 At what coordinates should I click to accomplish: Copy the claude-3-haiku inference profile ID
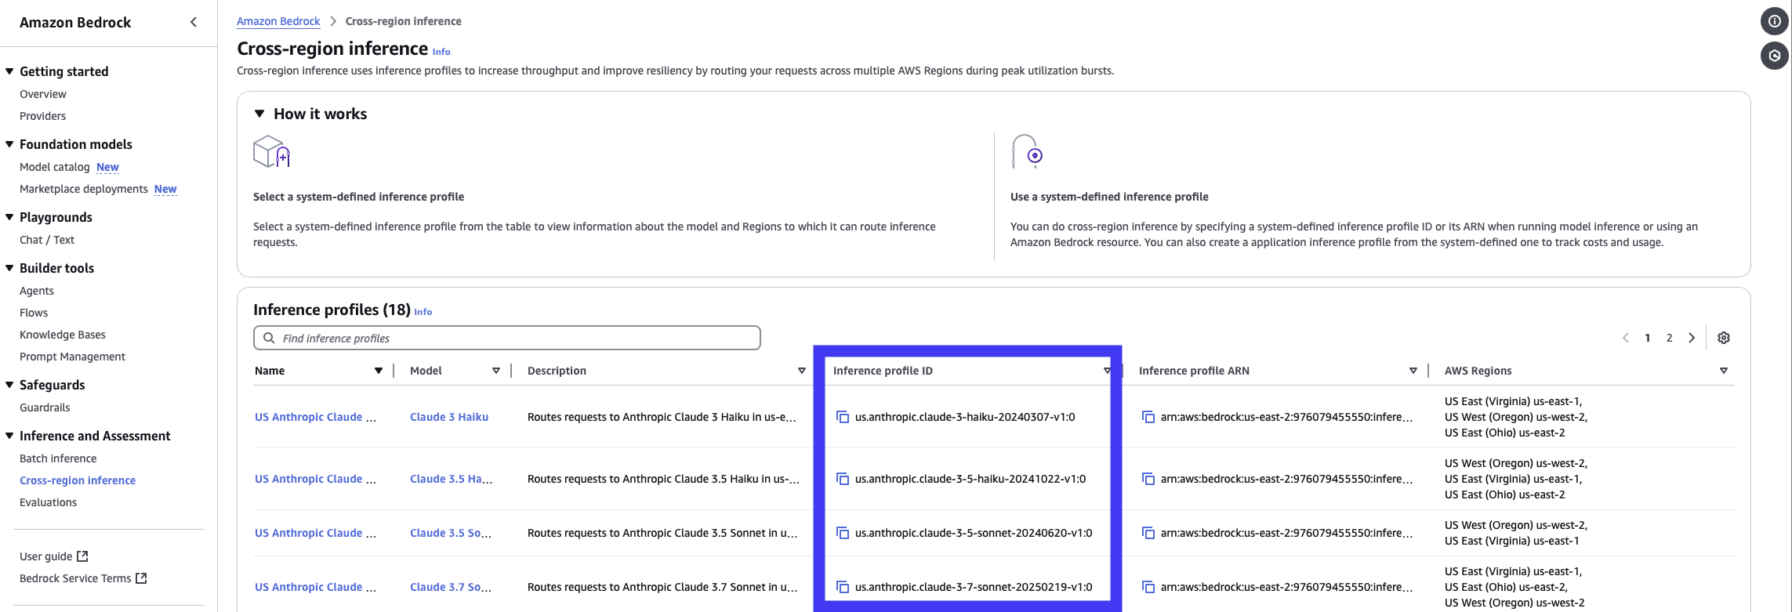pyautogui.click(x=843, y=417)
